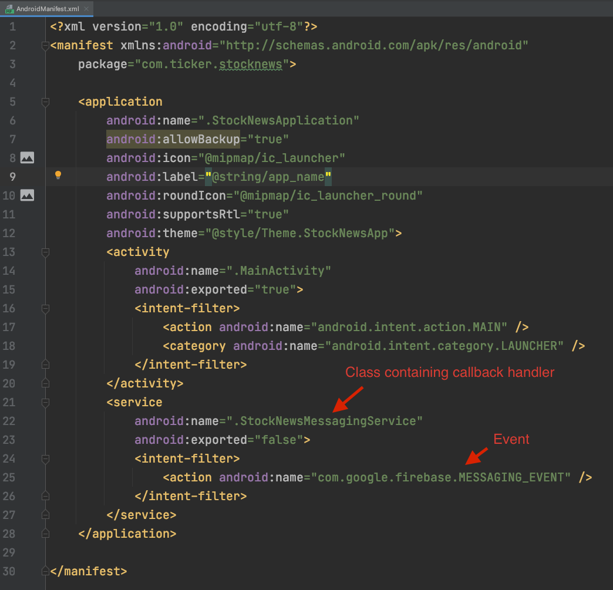Collapse the MAIN intent-filter fold region
Image resolution: width=613 pixels, height=590 pixels.
click(x=45, y=308)
